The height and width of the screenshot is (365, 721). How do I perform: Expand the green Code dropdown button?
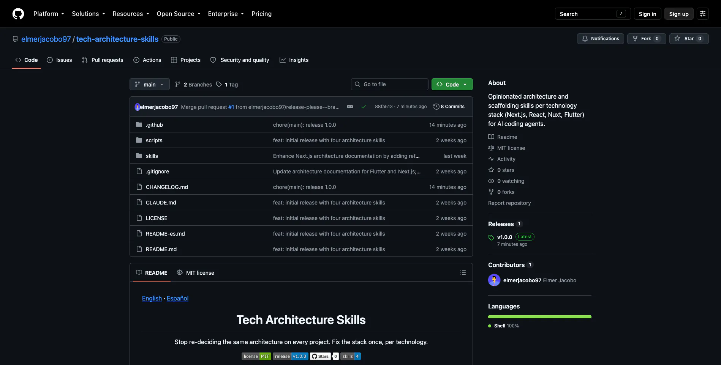pyautogui.click(x=452, y=84)
